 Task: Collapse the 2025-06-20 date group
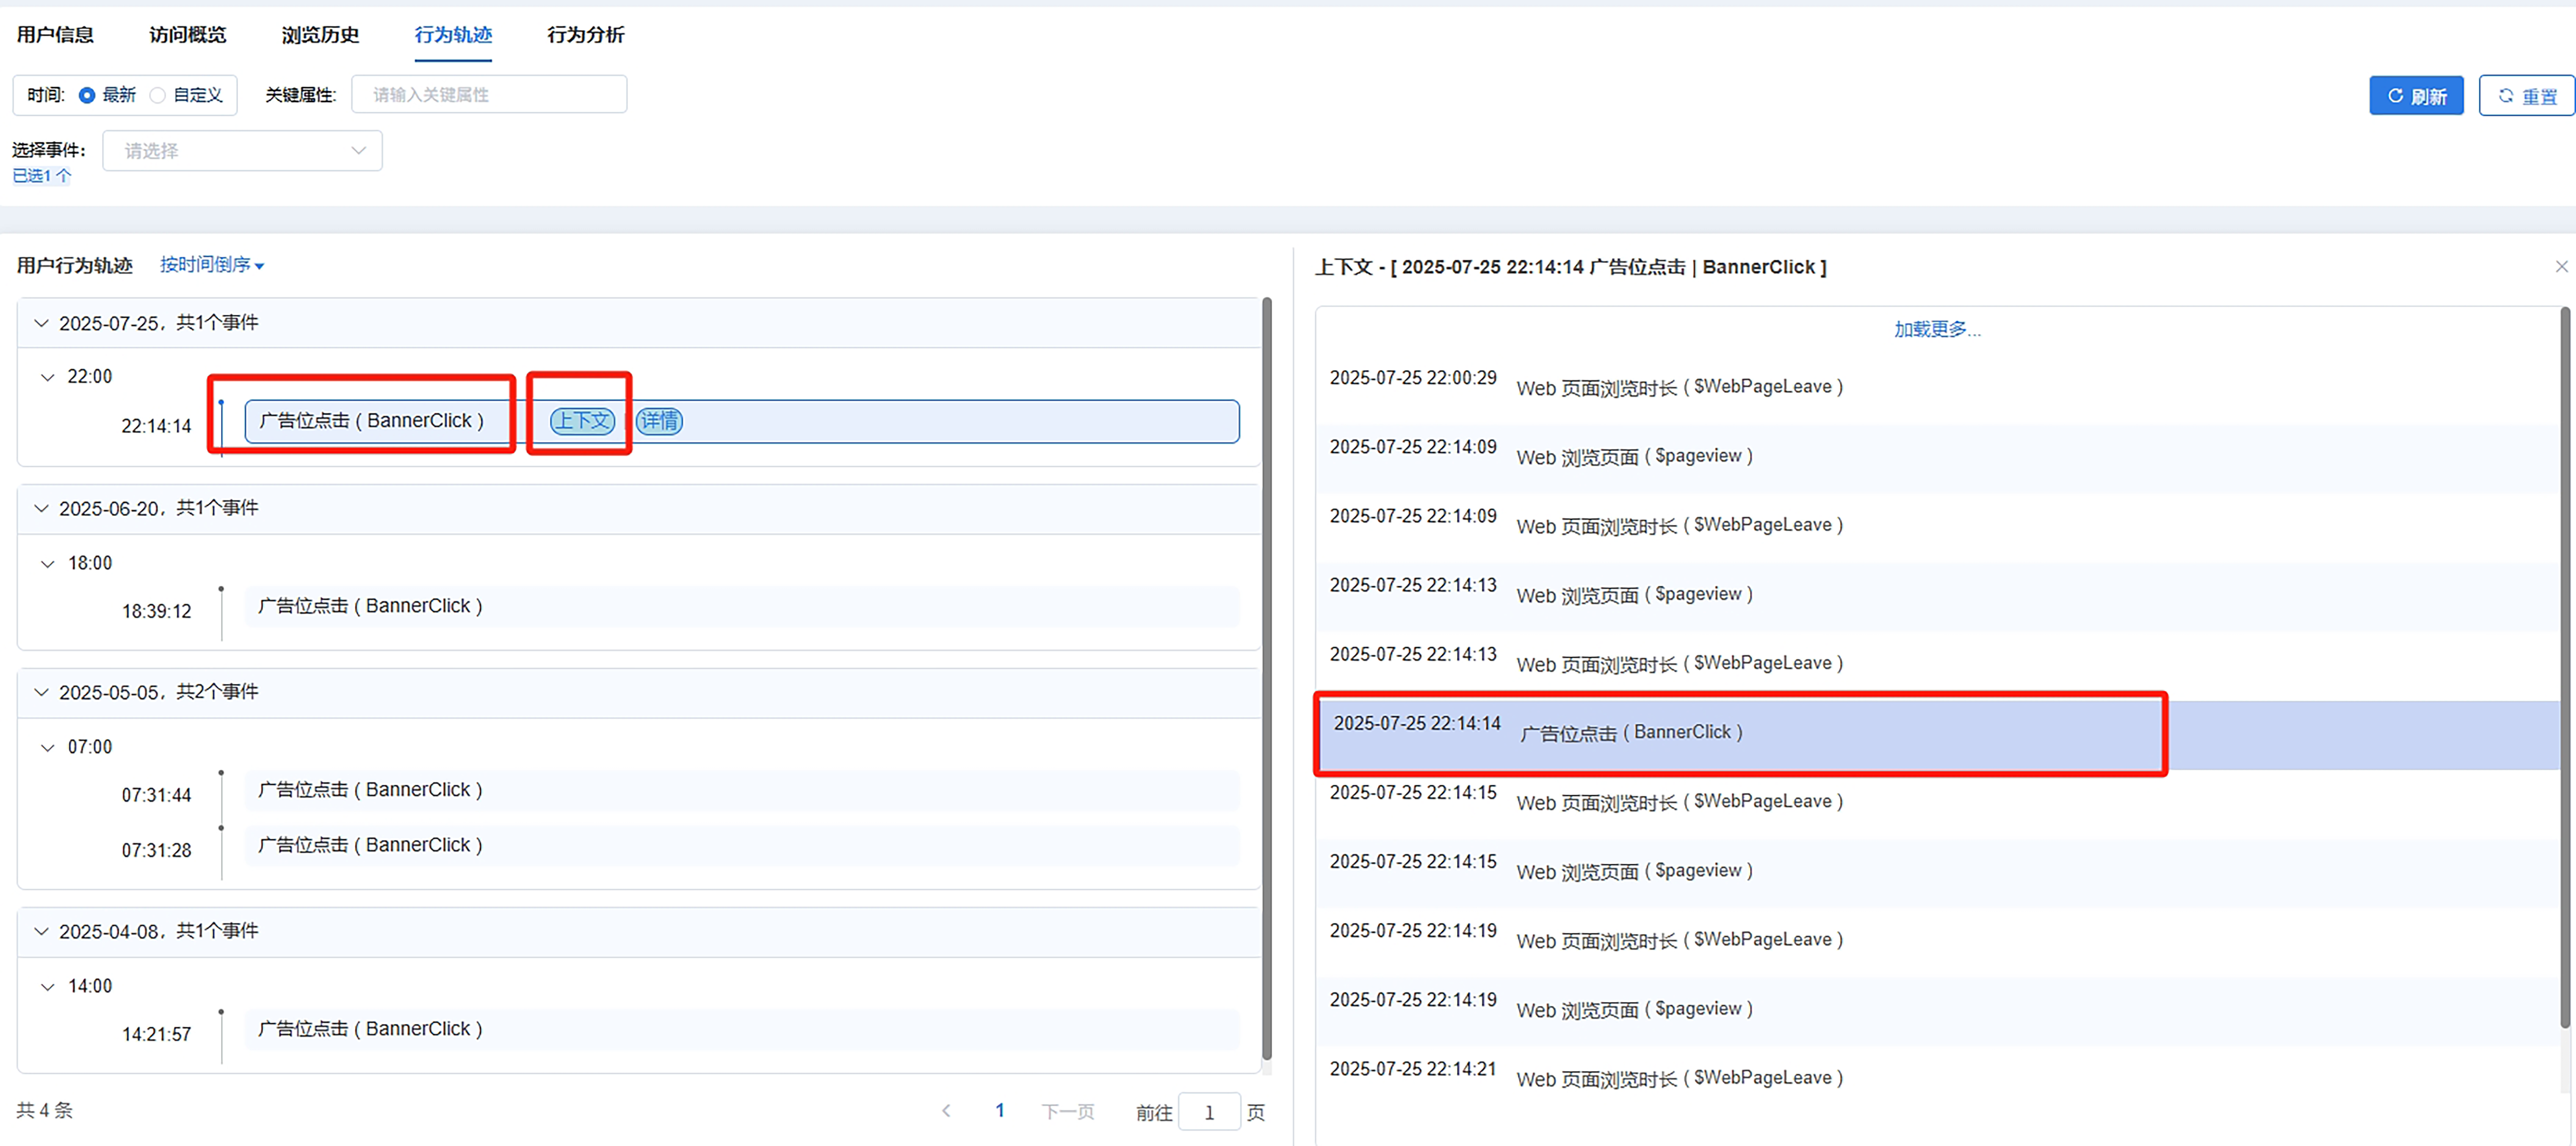coord(41,508)
